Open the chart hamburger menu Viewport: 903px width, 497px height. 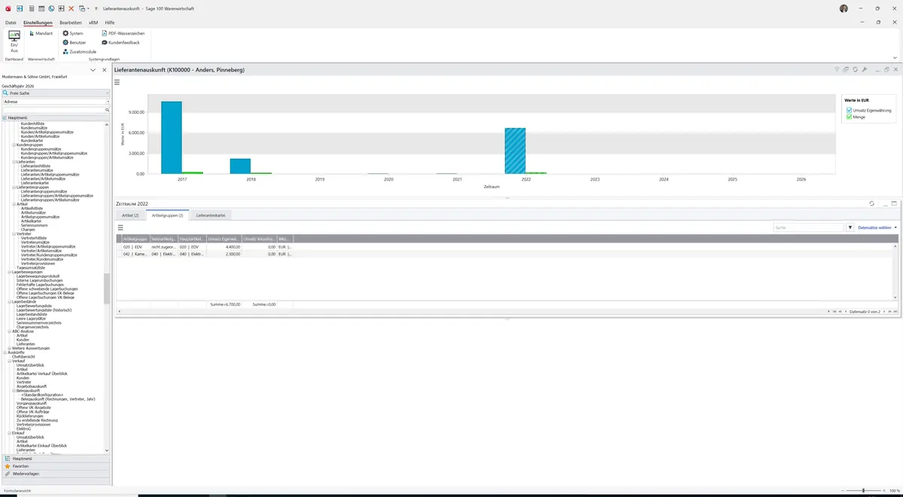tap(117, 82)
